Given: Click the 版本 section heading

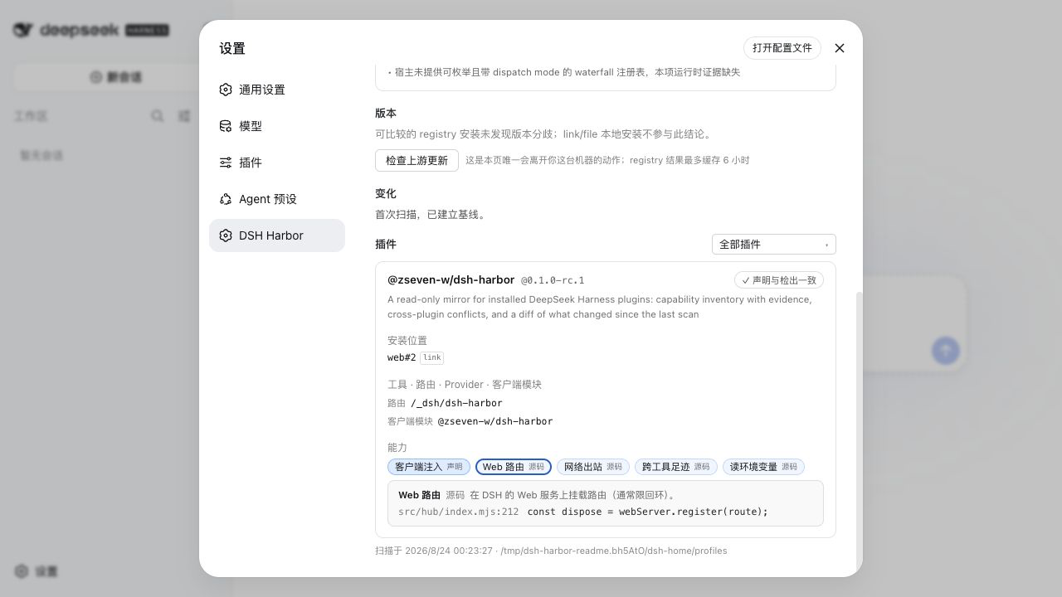Looking at the screenshot, I should pos(386,114).
